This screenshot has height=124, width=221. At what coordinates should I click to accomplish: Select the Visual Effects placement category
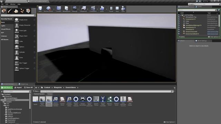pos(6,29)
